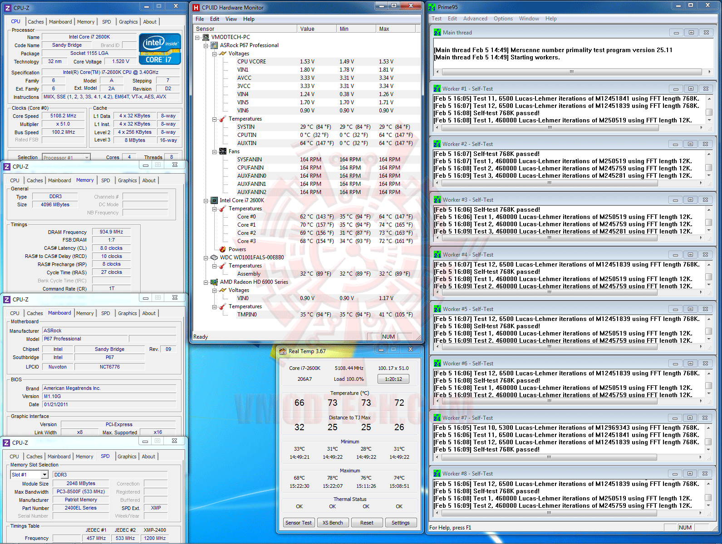
Task: Open the Advanced menu in Prime95
Action: pos(475,19)
